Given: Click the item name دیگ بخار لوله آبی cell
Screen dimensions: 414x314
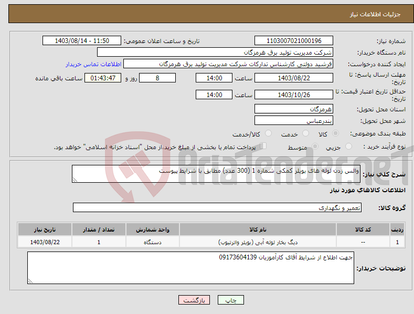Looking at the screenshot, I should pyautogui.click(x=258, y=242).
